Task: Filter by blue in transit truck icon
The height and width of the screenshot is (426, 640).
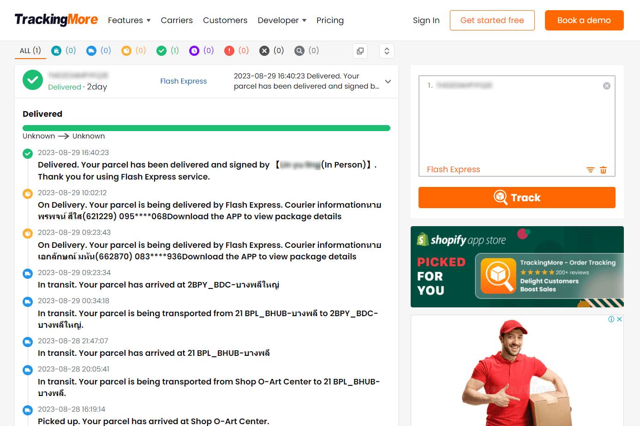Action: 91,51
